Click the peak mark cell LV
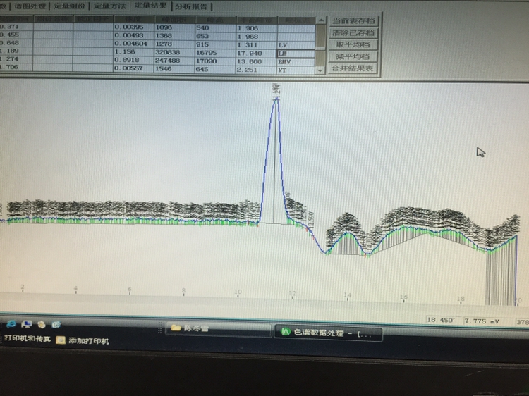The image size is (529, 396). (x=296, y=45)
